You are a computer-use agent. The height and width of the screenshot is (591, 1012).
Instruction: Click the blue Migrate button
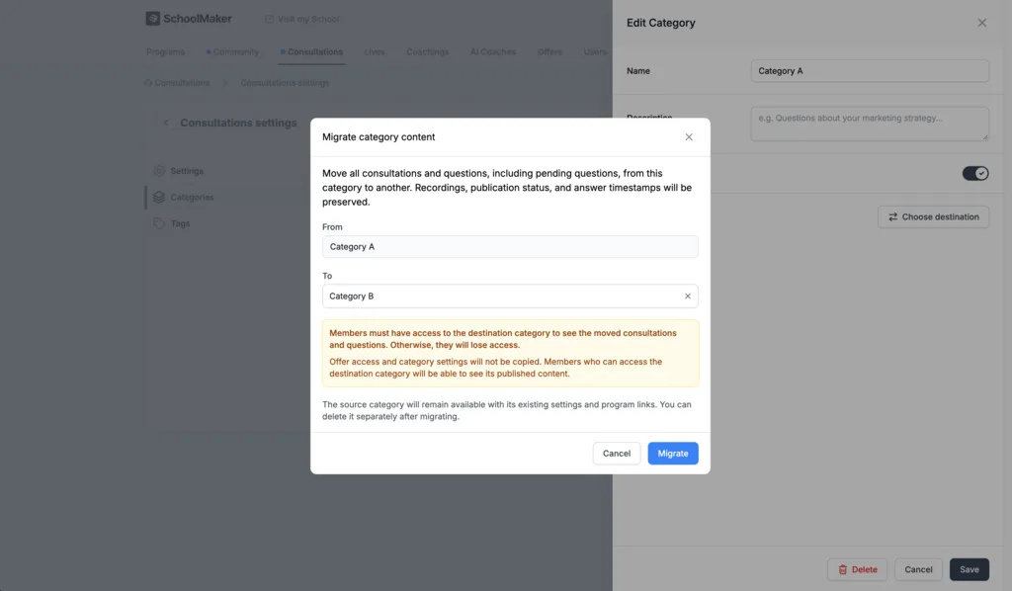point(672,453)
